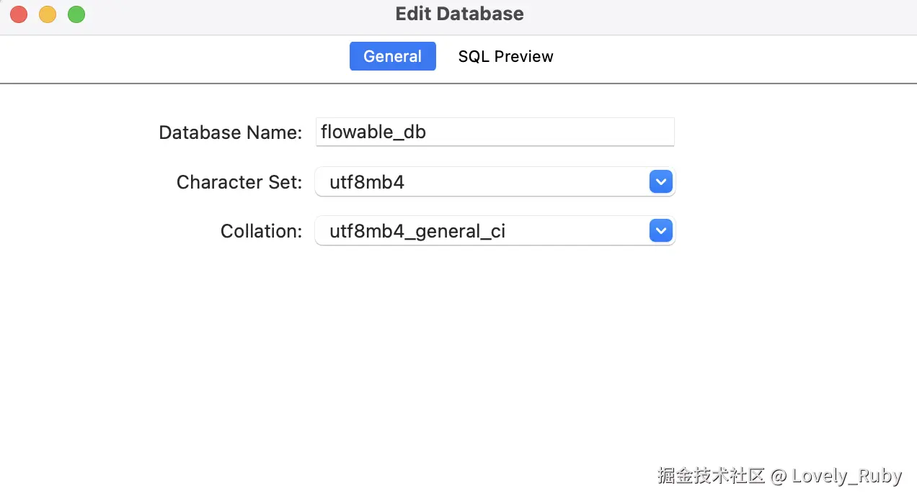
Task: Open the SQL Preview tab
Action: [505, 56]
